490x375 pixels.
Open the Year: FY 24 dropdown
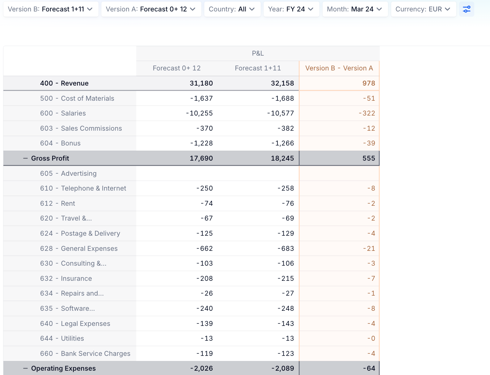point(291,9)
